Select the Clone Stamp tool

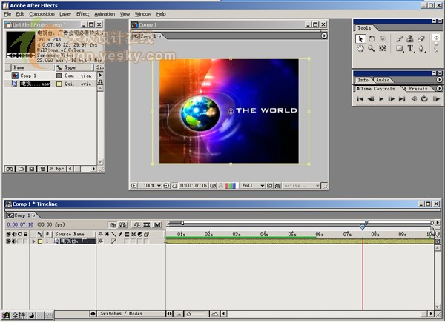tap(410, 38)
